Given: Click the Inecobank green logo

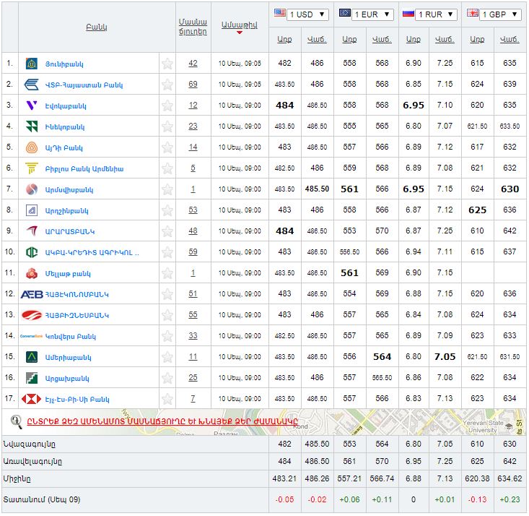Looking at the screenshot, I should 31,126.
